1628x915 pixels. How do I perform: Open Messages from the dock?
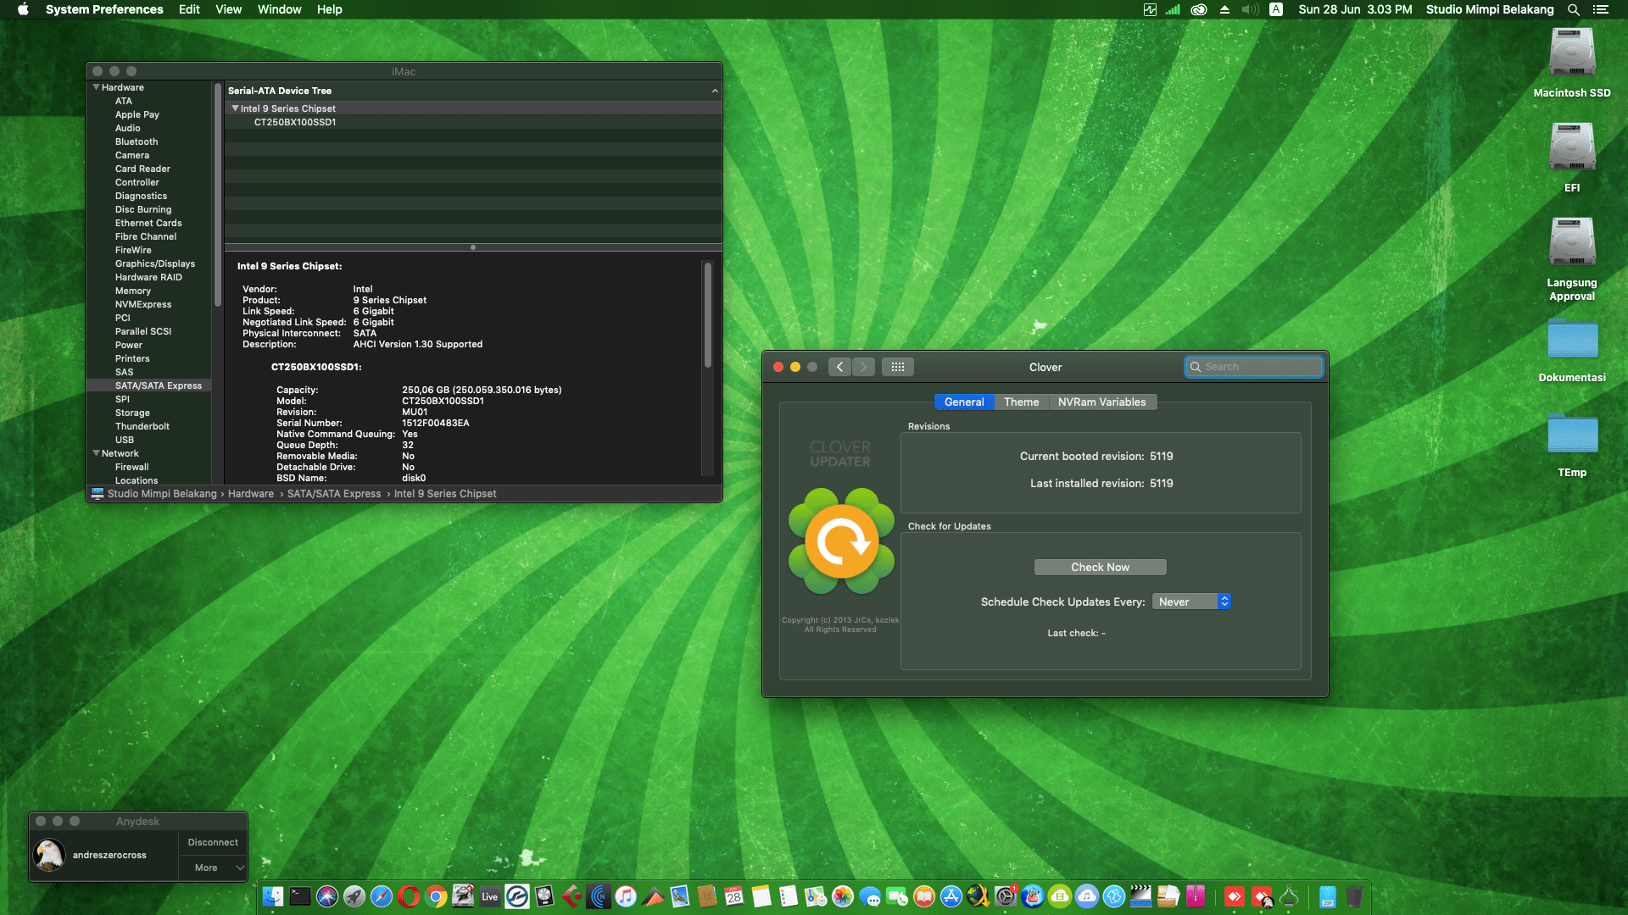click(x=870, y=896)
